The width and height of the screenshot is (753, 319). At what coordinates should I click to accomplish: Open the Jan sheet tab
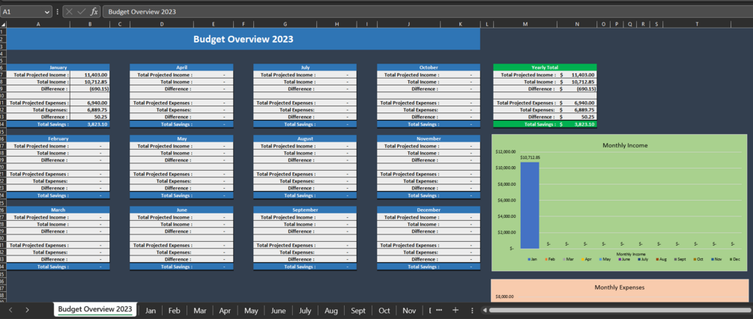point(151,310)
